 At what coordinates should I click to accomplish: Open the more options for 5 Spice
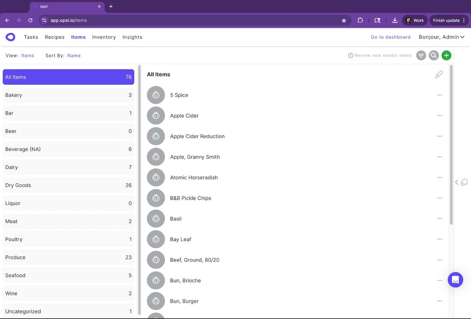(x=440, y=95)
